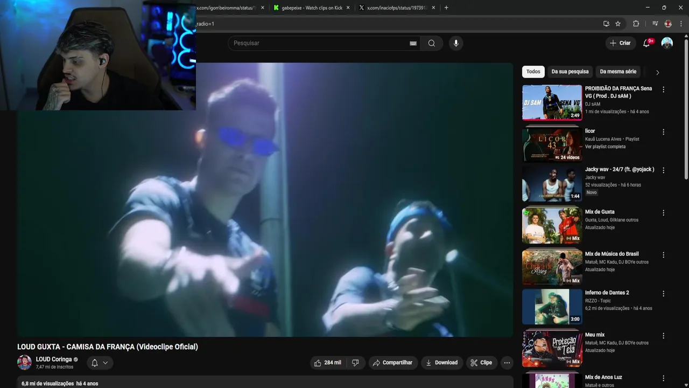Click the verified badge next to LOUD Coringa

point(76,359)
